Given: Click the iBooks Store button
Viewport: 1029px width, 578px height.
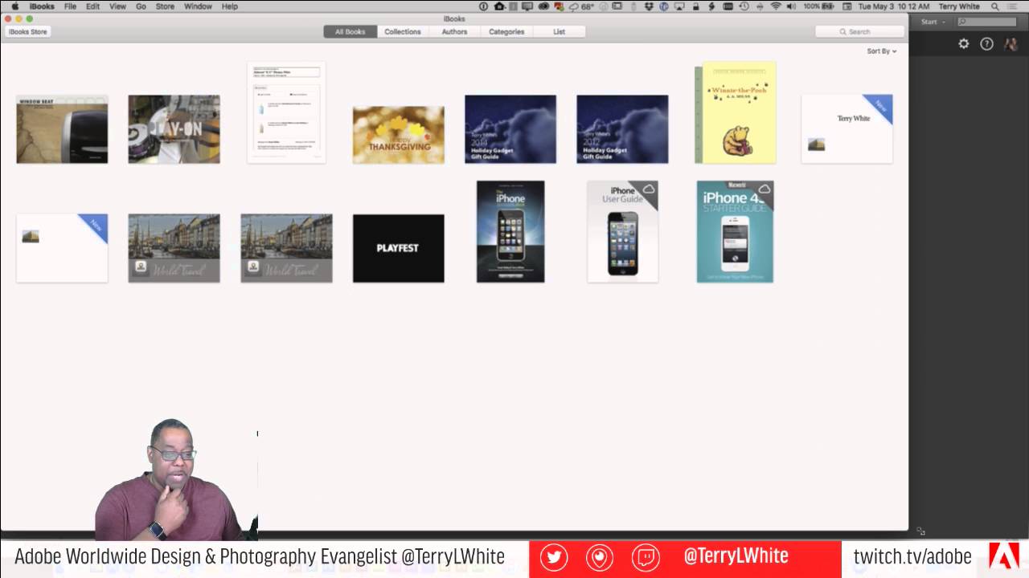Looking at the screenshot, I should pos(28,32).
